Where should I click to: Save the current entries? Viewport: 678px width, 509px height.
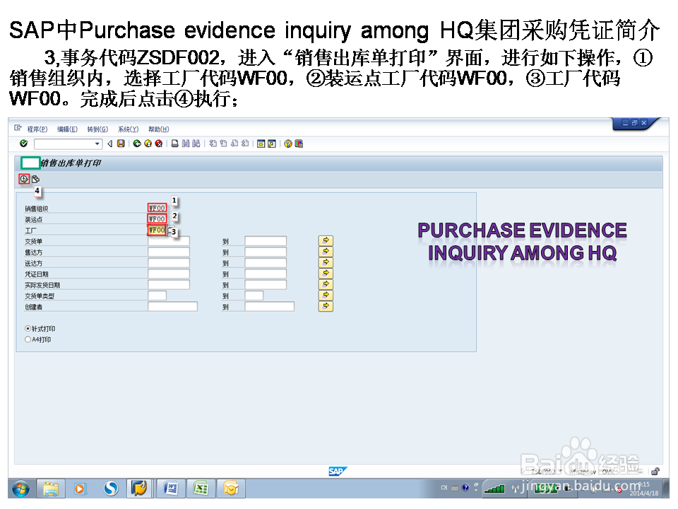(119, 144)
